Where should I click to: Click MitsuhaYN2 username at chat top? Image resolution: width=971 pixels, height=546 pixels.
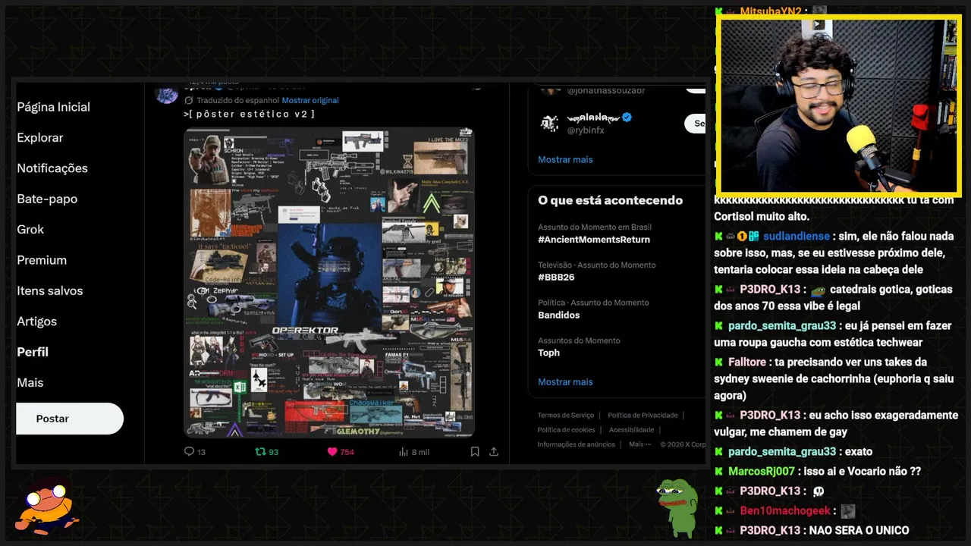(771, 11)
